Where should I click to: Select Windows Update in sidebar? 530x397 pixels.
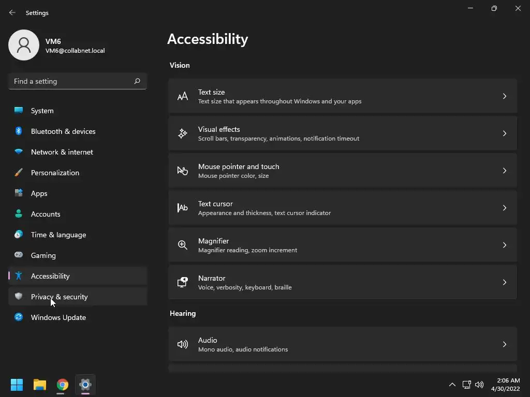58,317
